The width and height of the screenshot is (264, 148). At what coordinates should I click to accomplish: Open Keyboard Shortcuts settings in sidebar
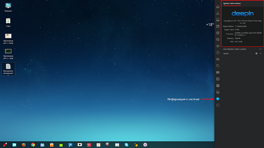(x=218, y=79)
